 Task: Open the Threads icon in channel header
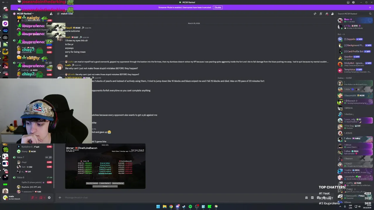(315, 14)
